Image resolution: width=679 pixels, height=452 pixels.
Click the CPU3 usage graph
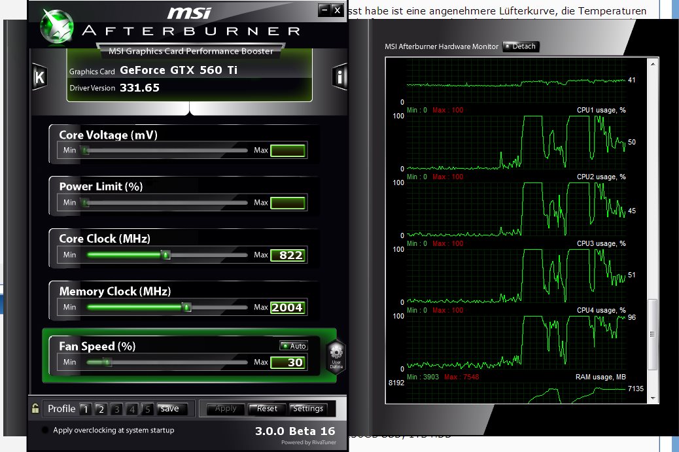[x=516, y=275]
